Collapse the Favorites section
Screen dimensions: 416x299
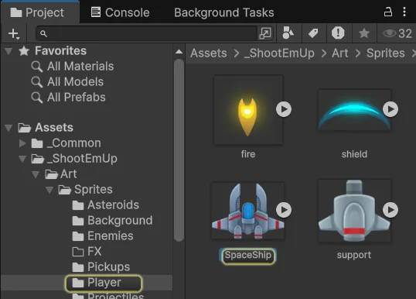point(9,51)
